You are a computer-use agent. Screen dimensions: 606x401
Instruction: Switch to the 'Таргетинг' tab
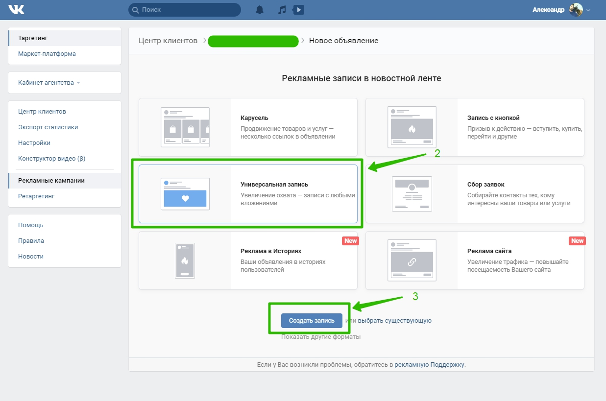[33, 38]
